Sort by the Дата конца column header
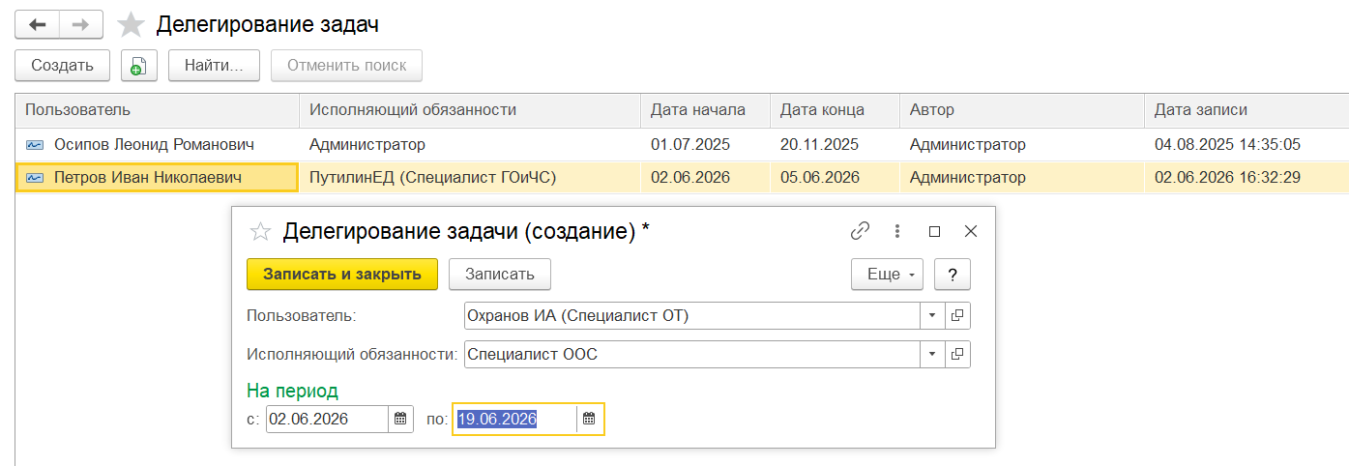The width and height of the screenshot is (1349, 466). 835,110
